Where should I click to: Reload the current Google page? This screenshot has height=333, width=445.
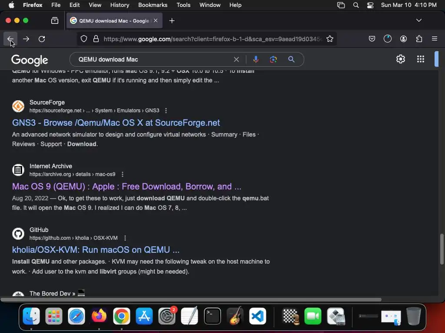(x=42, y=39)
